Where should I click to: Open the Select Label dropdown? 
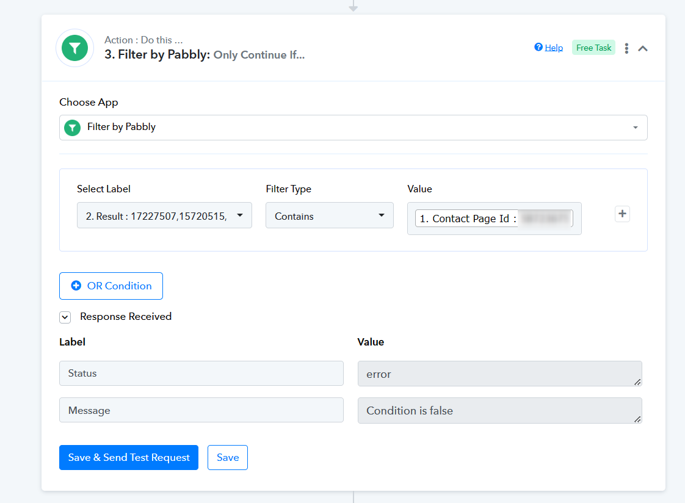164,215
